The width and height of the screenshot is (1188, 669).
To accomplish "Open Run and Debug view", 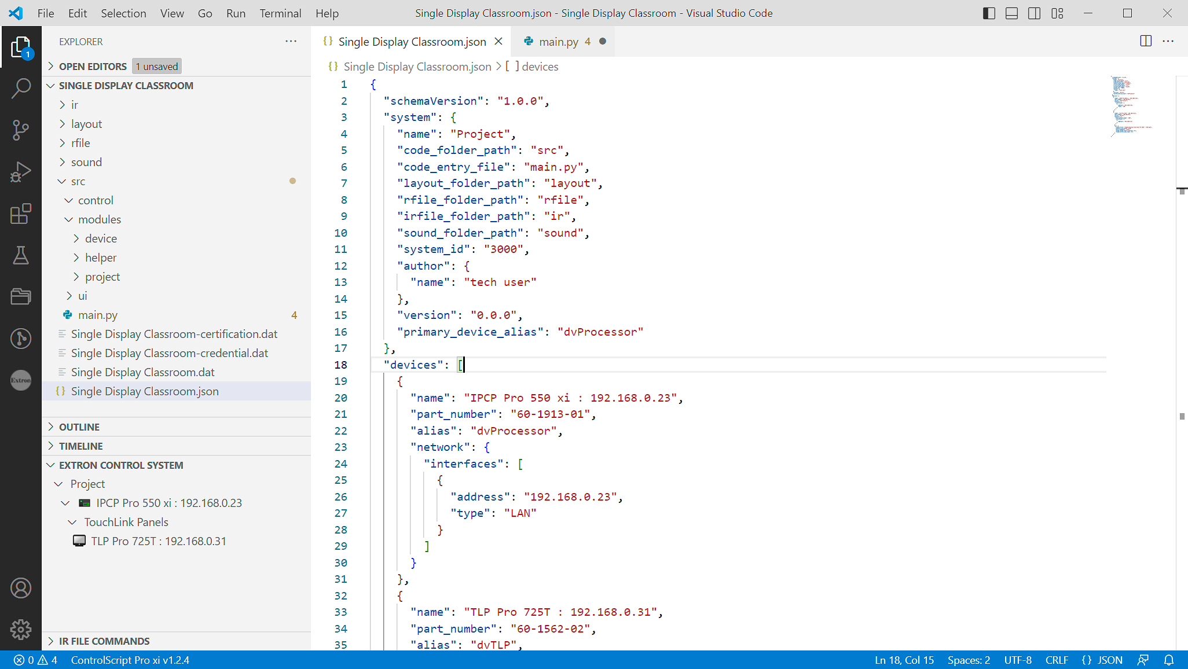I will [21, 172].
